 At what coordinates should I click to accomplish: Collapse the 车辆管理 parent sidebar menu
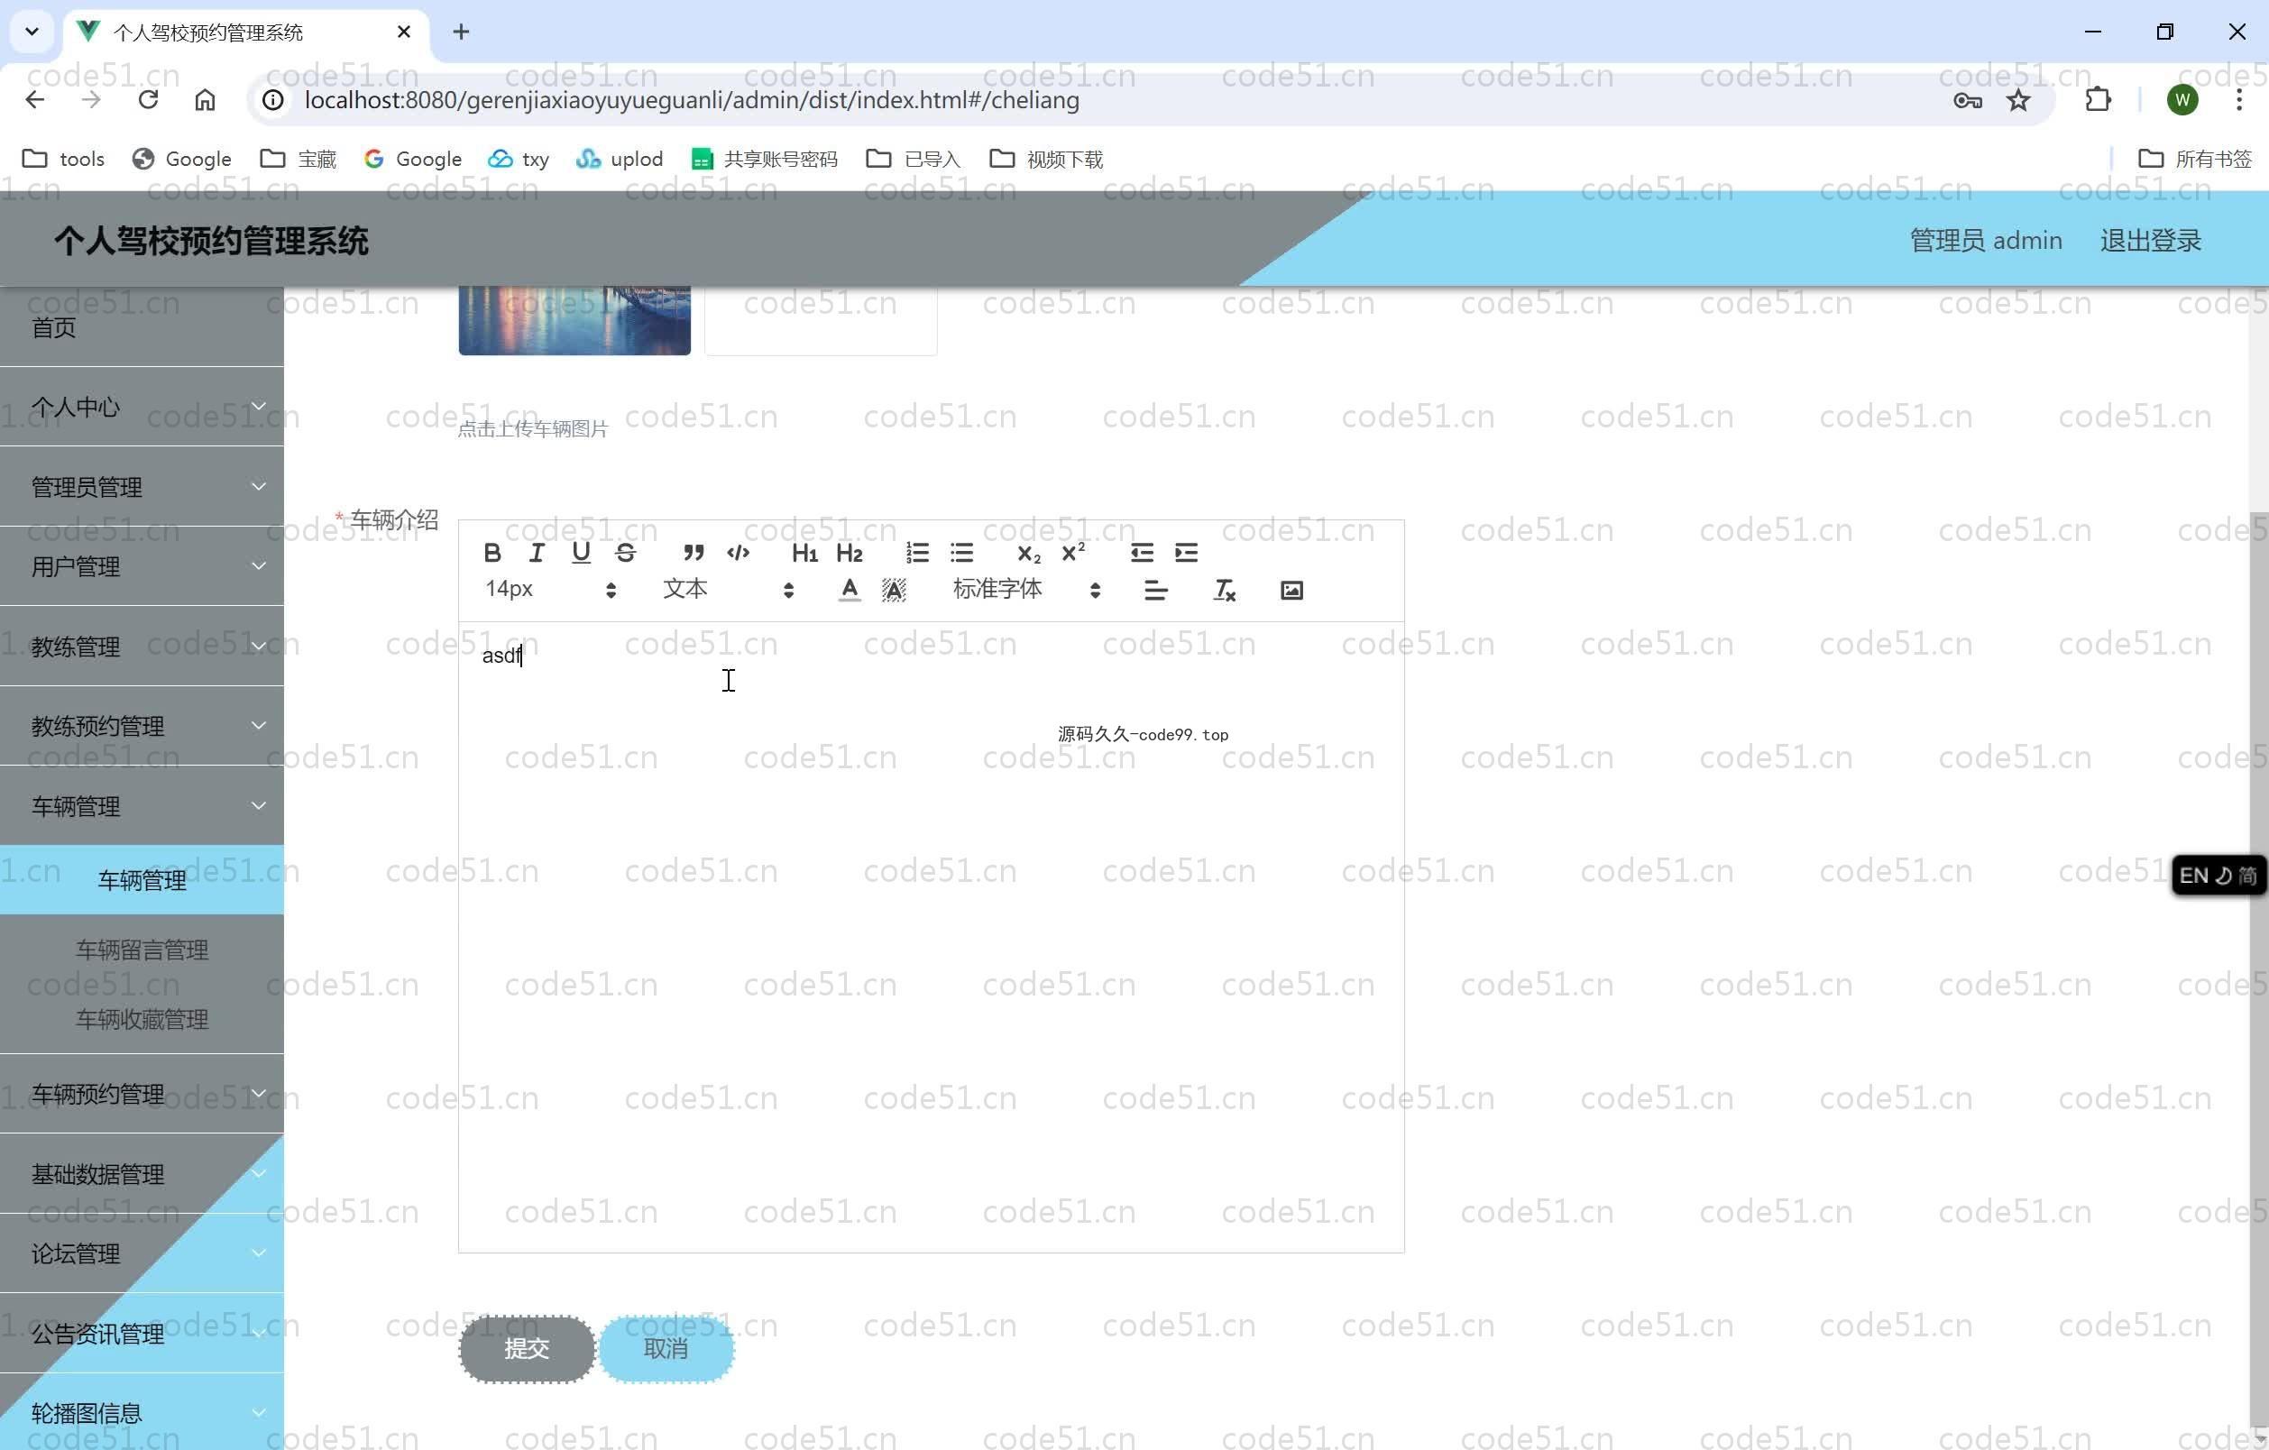[142, 806]
